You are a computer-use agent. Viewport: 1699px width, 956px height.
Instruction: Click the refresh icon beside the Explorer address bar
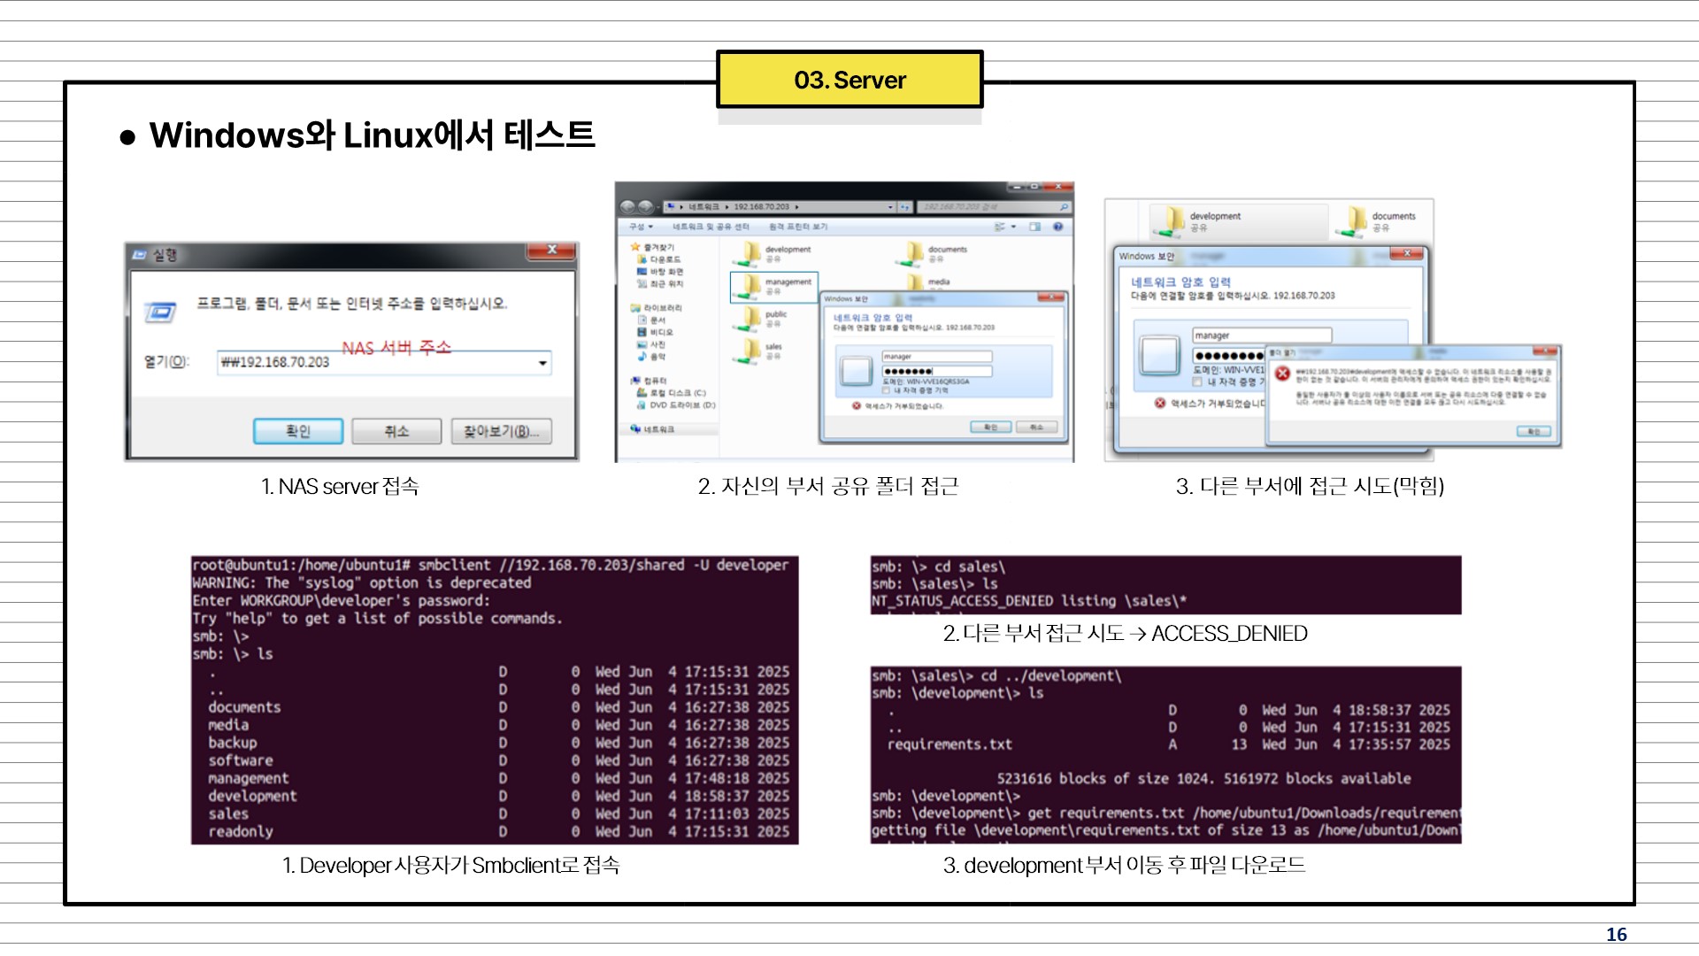click(905, 207)
